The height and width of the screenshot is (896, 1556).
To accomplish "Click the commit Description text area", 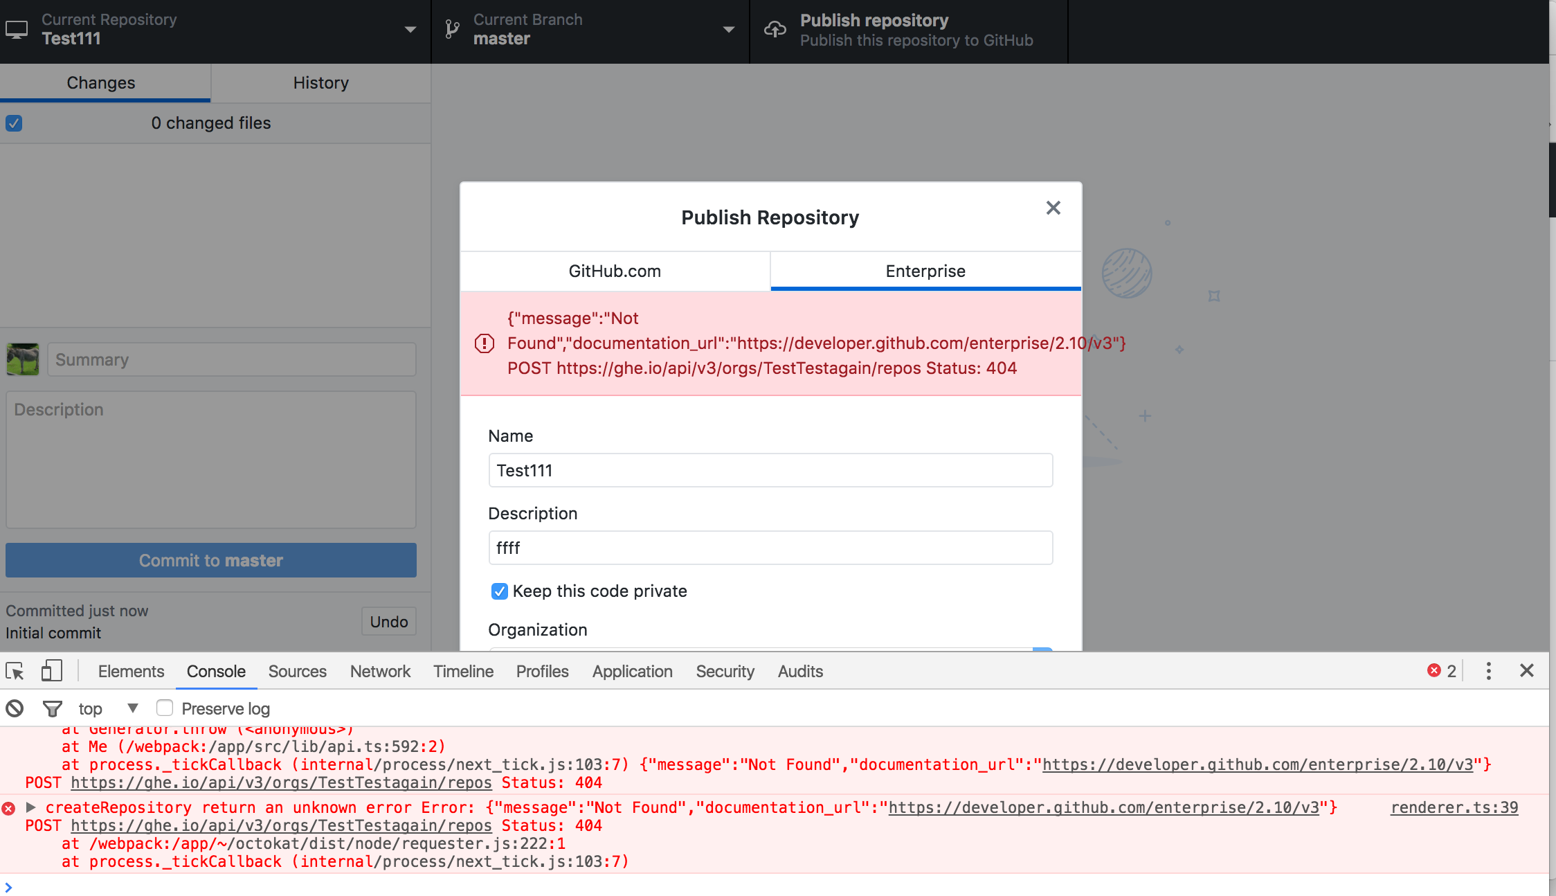I will (x=211, y=460).
